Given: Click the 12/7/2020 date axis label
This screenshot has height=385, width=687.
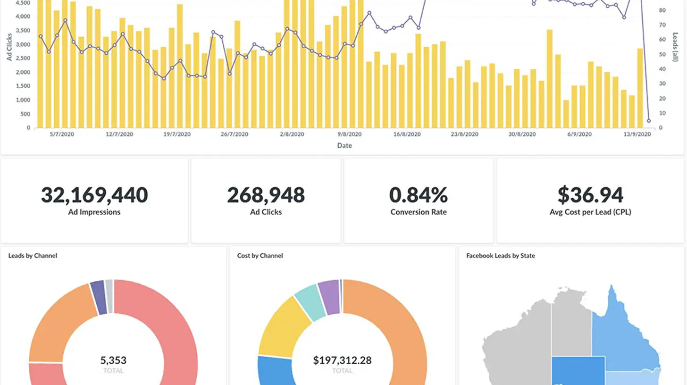Looking at the screenshot, I should pyautogui.click(x=119, y=134).
